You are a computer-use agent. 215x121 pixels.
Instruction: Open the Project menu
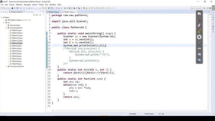point(41,5)
